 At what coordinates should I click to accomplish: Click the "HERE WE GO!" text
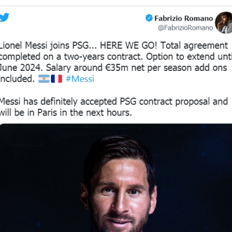click(x=129, y=46)
